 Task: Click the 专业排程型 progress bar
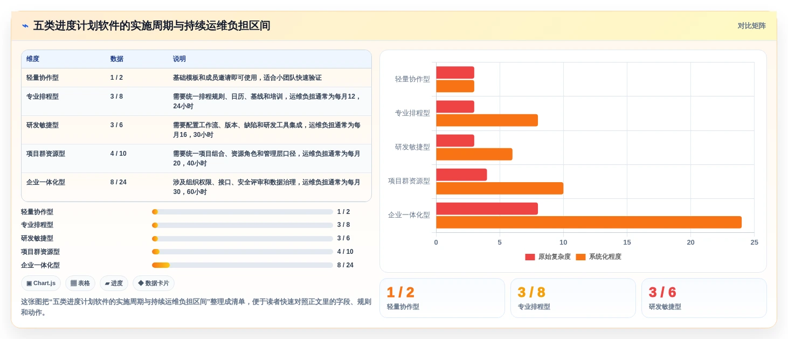point(243,225)
